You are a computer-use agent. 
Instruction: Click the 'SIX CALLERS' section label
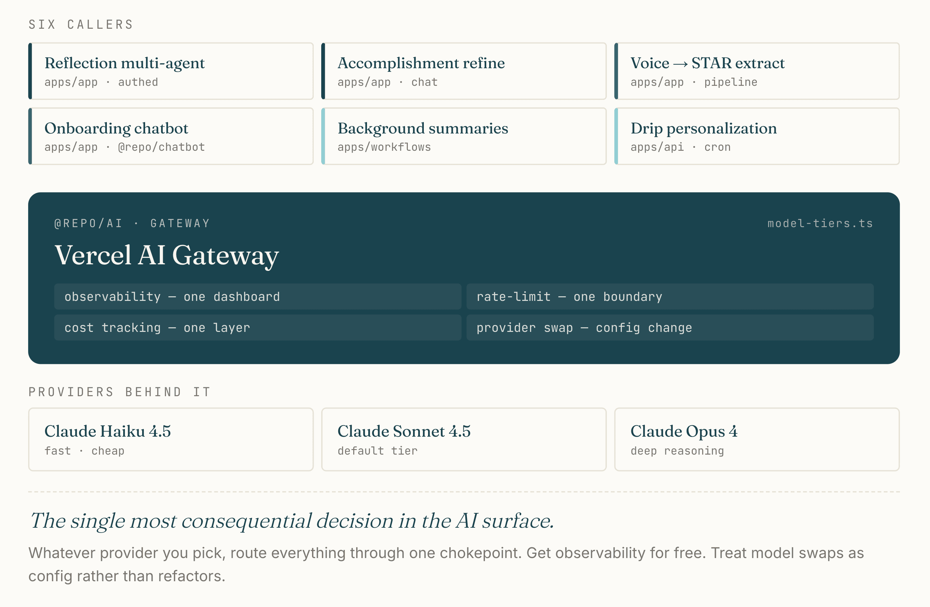pyautogui.click(x=81, y=24)
